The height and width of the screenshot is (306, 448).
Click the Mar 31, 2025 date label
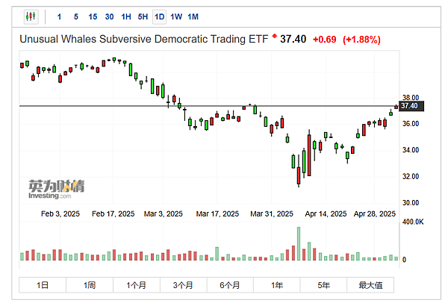[272, 213]
